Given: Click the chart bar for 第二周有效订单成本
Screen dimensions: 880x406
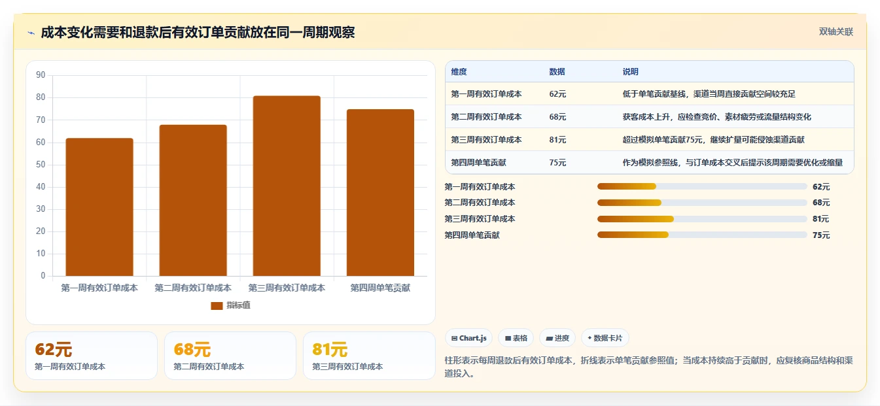Looking at the screenshot, I should pos(193,201).
